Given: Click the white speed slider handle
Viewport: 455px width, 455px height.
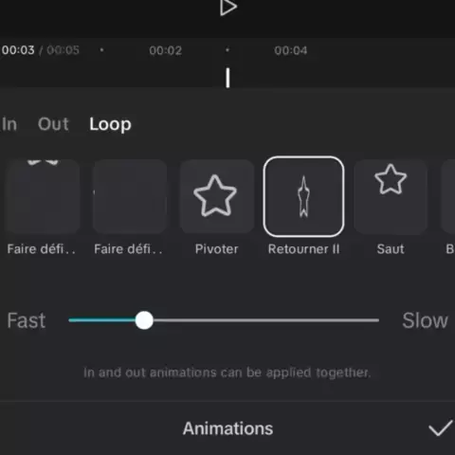Looking at the screenshot, I should click(144, 320).
